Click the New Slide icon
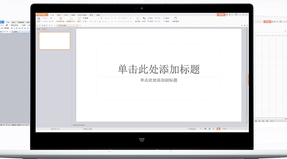 coord(71,18)
